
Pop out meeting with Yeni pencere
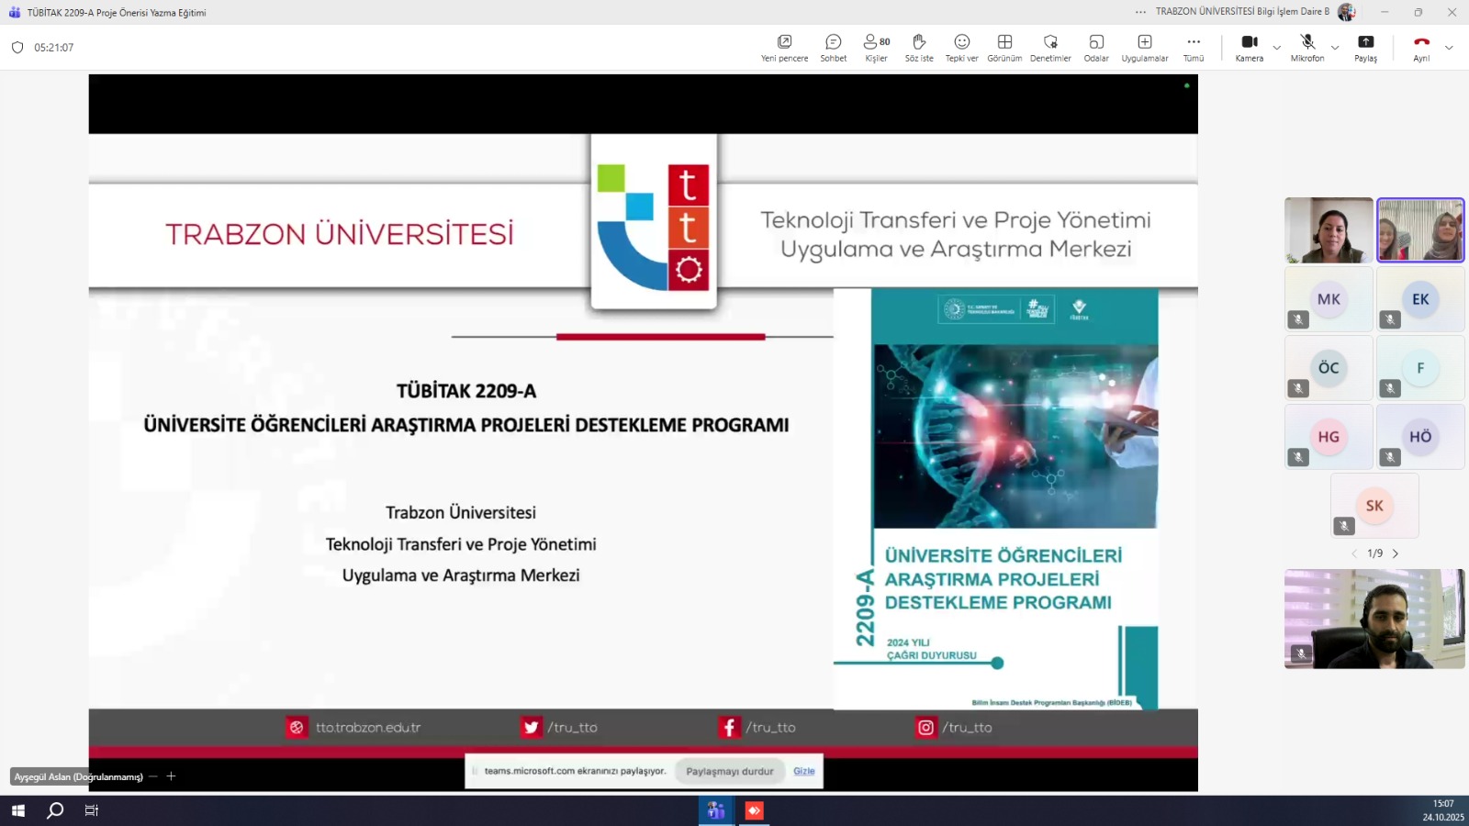click(784, 48)
